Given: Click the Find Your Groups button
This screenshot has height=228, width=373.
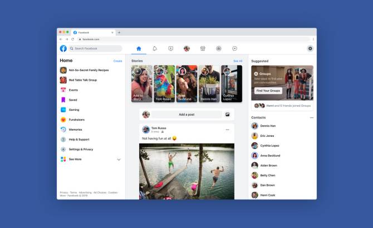Looking at the screenshot, I should click(268, 90).
